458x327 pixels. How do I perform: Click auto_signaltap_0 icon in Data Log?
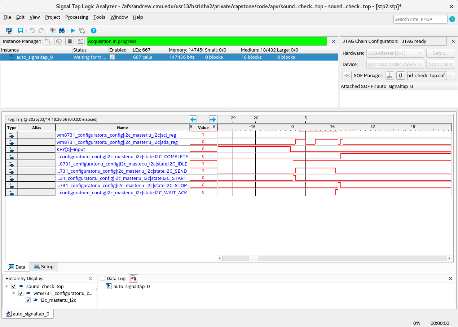click(x=108, y=286)
